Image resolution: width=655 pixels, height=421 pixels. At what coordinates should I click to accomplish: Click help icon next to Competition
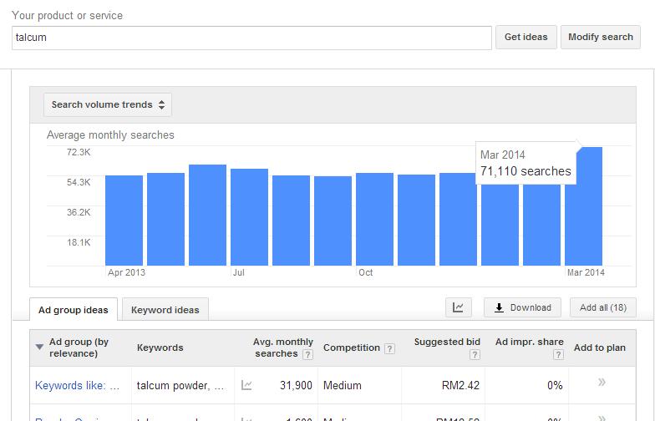389,348
